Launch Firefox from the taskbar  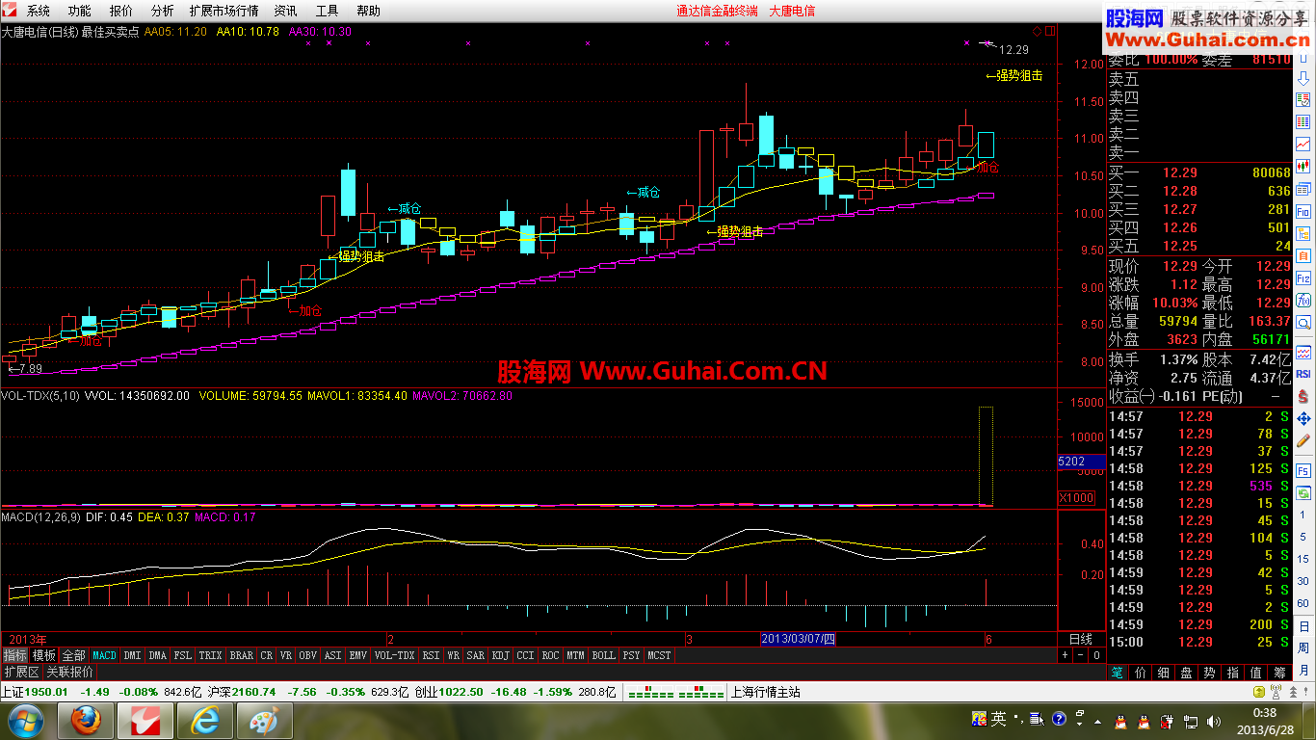coord(87,721)
